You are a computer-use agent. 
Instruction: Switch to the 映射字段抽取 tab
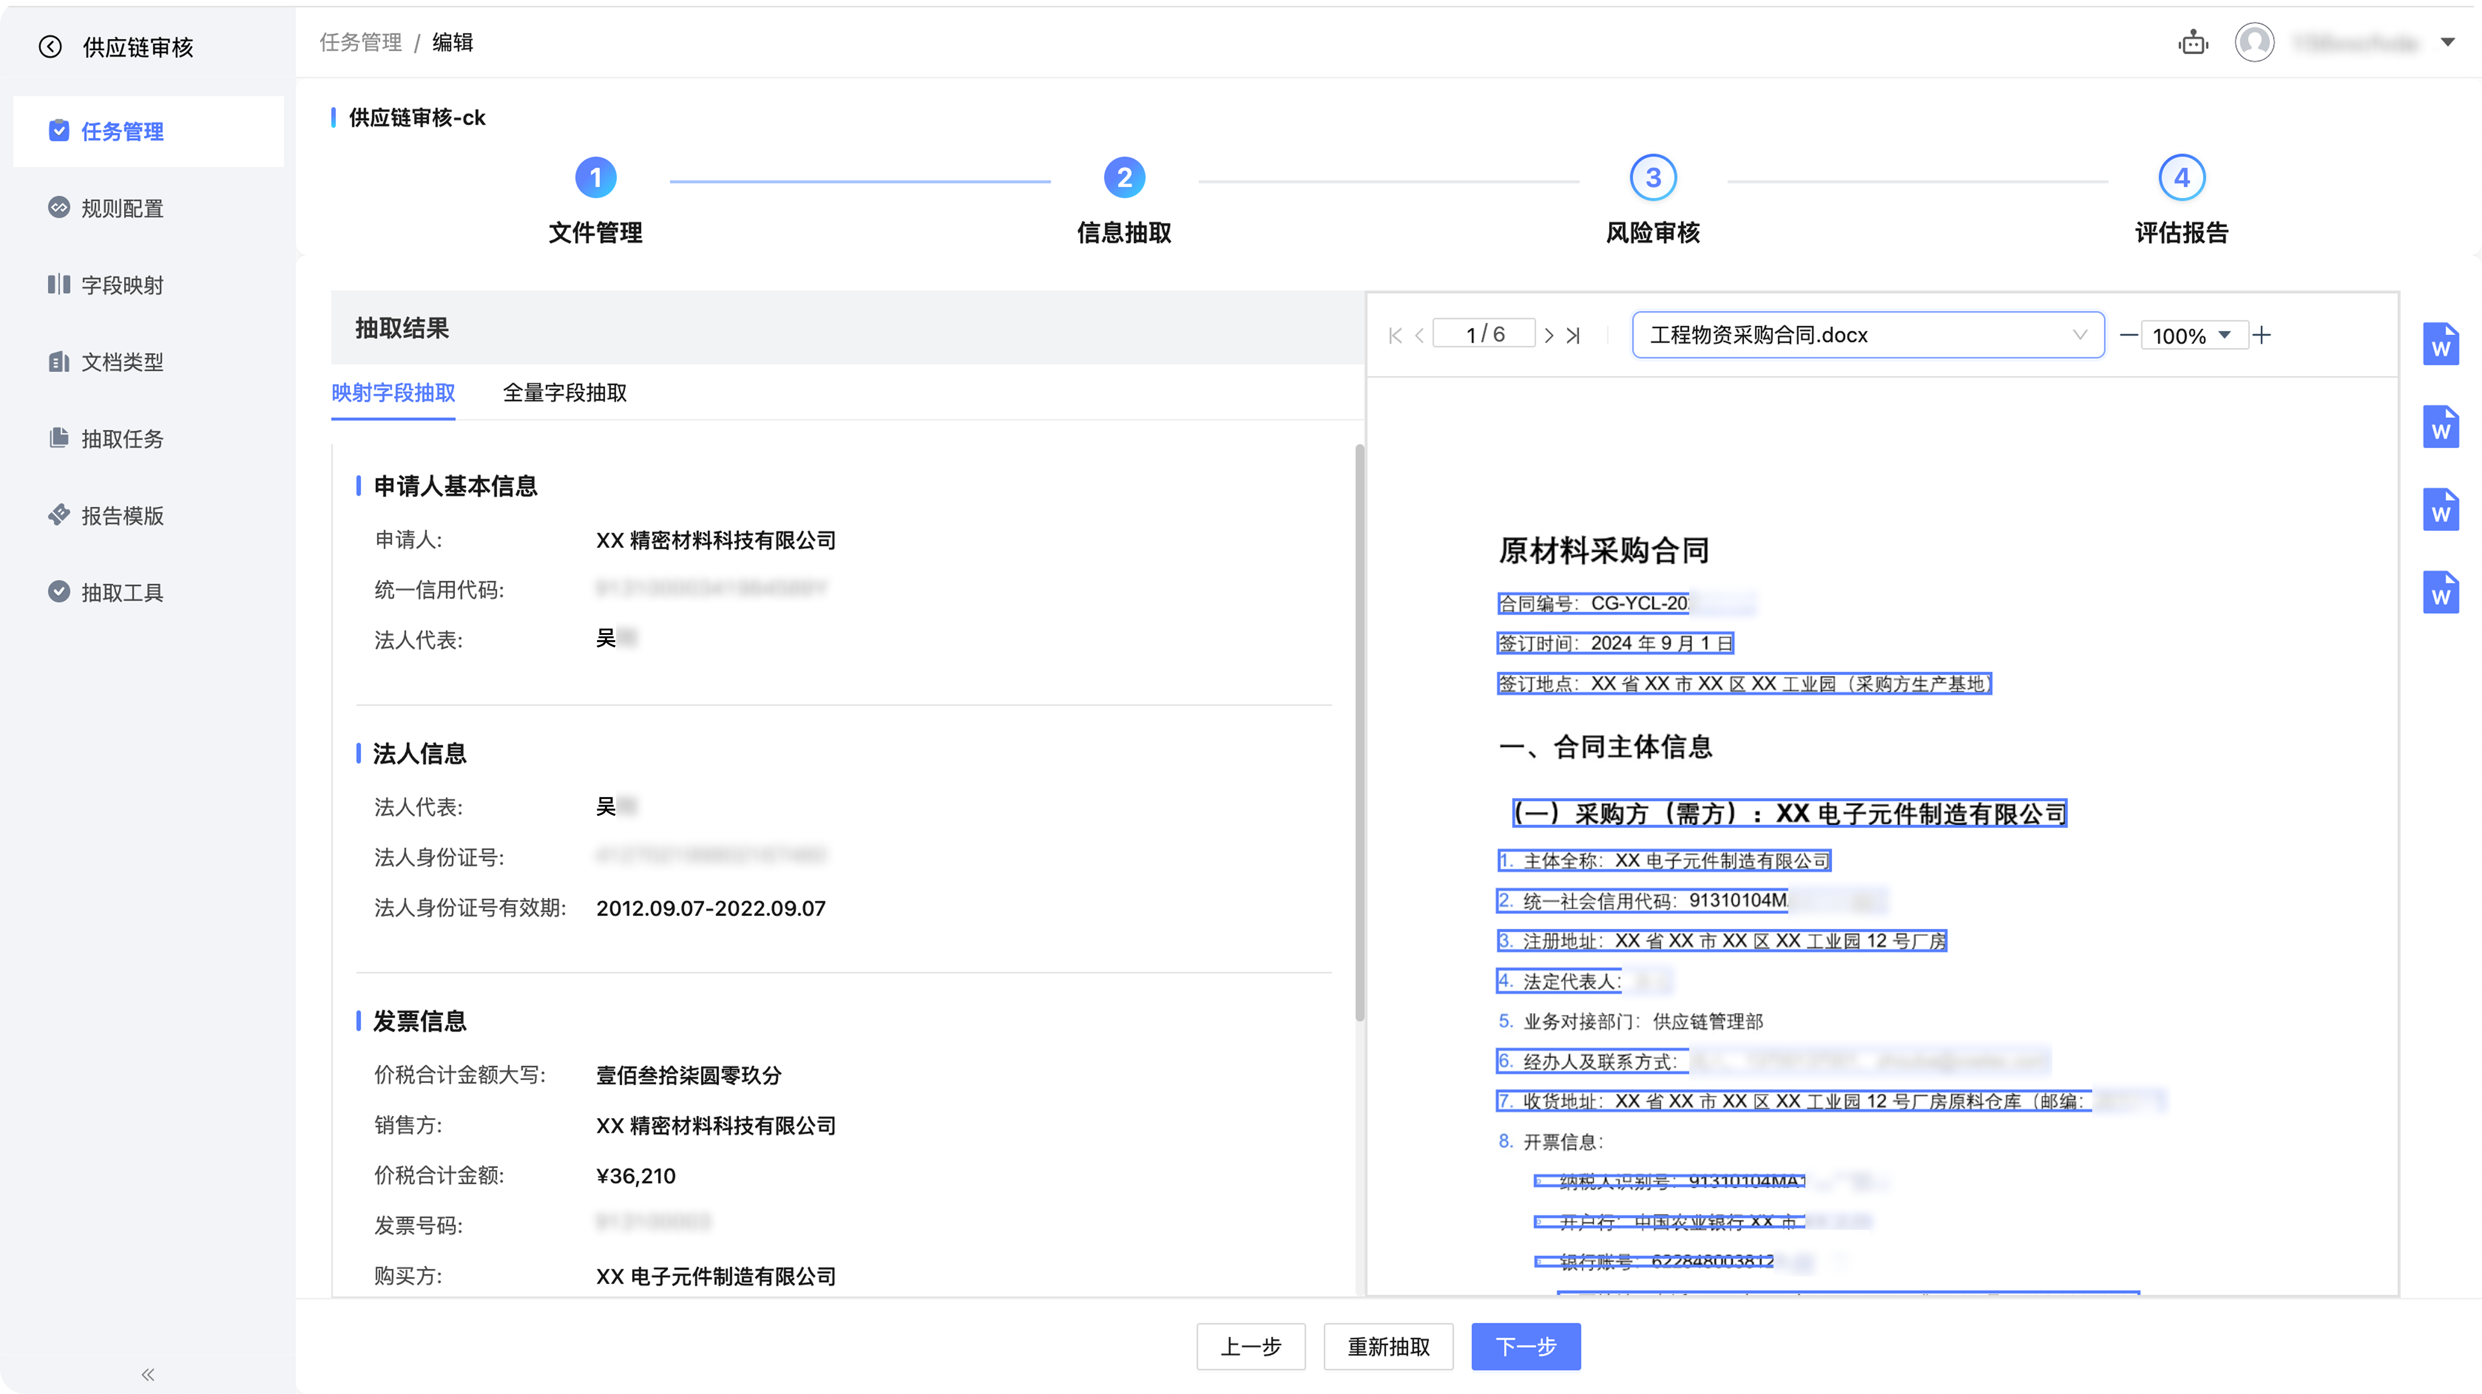click(393, 393)
